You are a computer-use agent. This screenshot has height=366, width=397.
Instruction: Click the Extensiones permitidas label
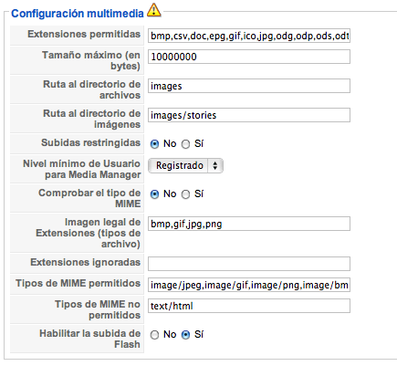point(84,34)
